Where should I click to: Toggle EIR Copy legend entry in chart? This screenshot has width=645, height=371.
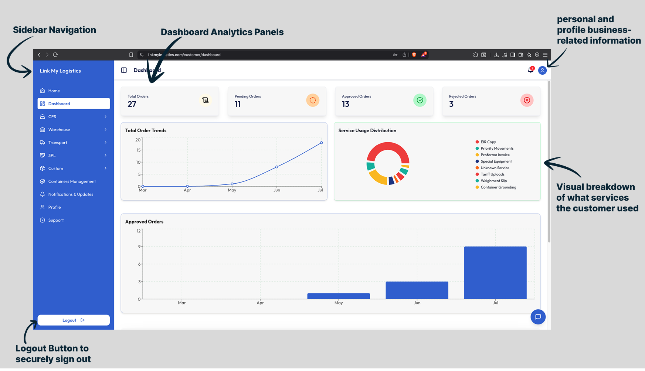tap(488, 142)
